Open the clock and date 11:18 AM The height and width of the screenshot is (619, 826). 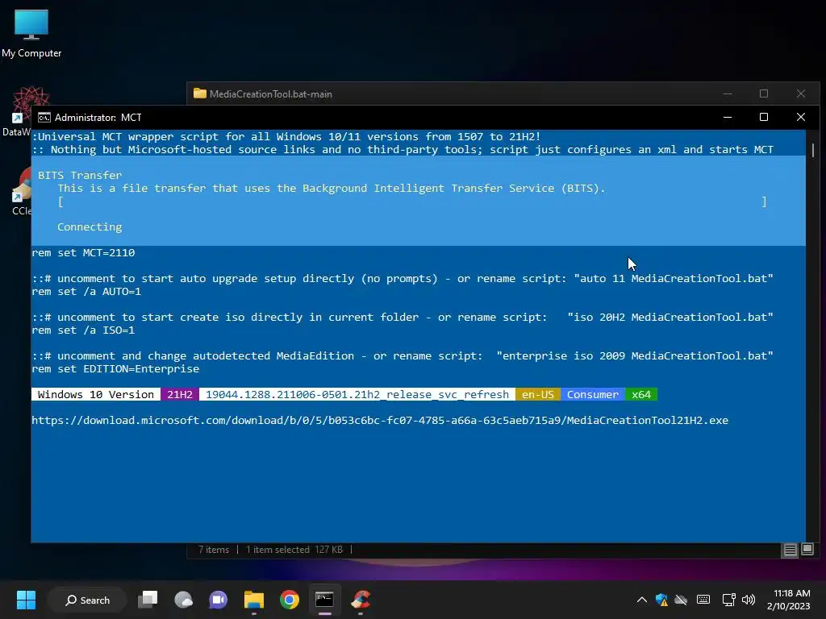pos(789,600)
